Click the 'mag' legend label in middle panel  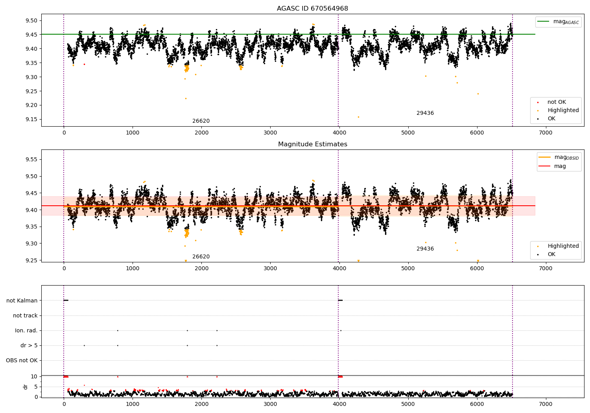coord(560,166)
